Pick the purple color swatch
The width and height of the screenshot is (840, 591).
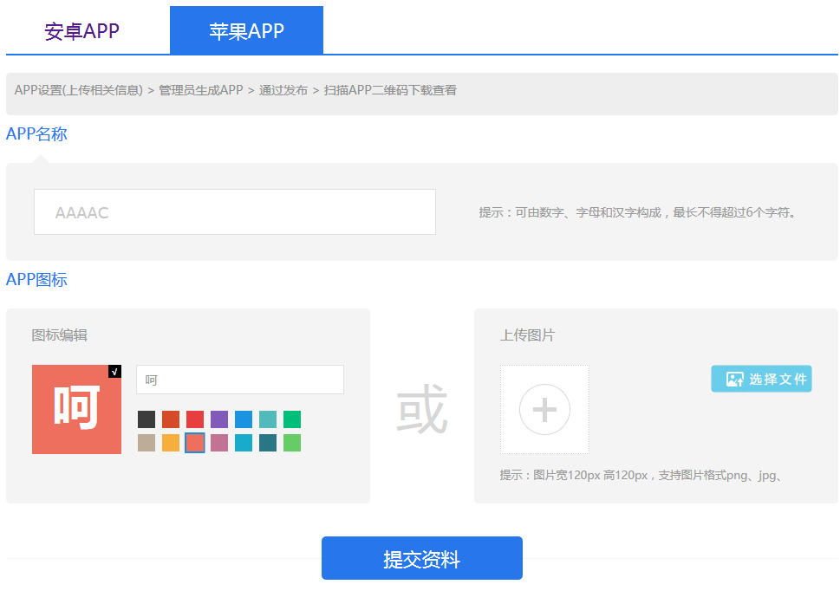point(219,419)
